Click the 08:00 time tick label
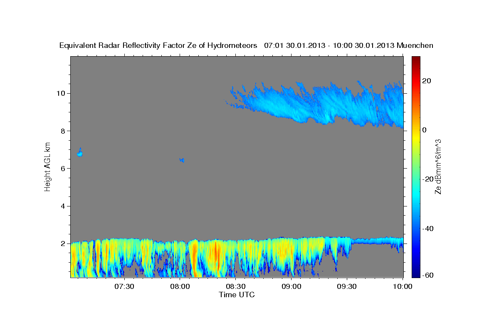 point(180,286)
